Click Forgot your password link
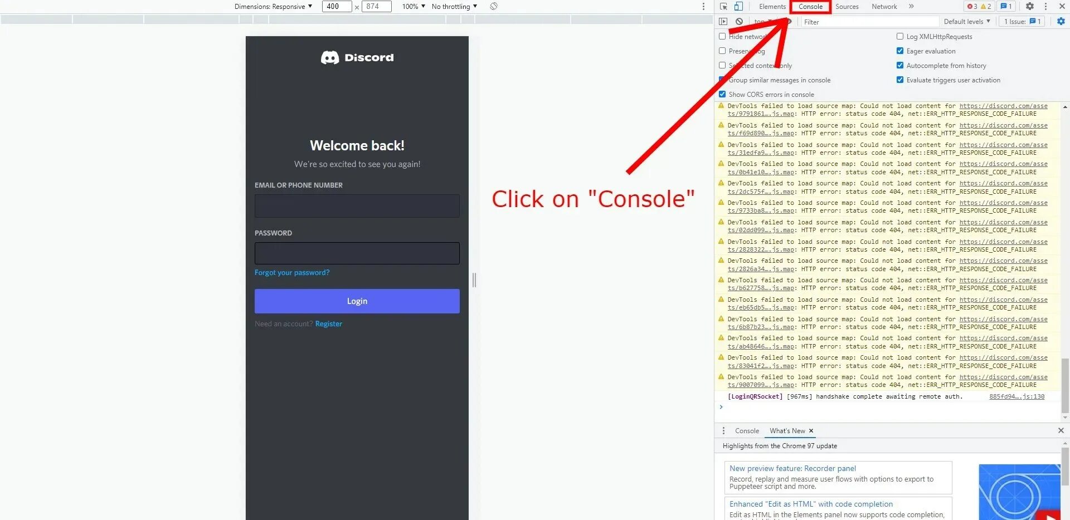This screenshot has height=520, width=1070. pyautogui.click(x=292, y=273)
